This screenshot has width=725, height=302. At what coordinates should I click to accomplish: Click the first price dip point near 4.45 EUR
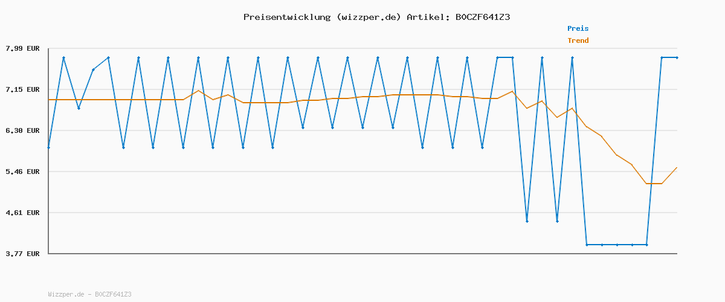527,221
